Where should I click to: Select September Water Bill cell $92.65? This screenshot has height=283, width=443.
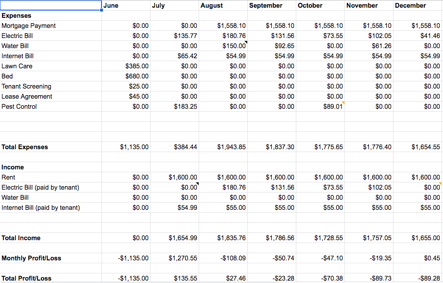point(272,46)
